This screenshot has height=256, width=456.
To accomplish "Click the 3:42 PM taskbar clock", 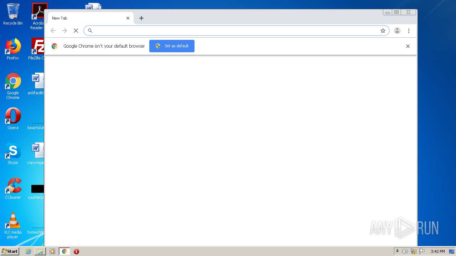I will point(437,251).
